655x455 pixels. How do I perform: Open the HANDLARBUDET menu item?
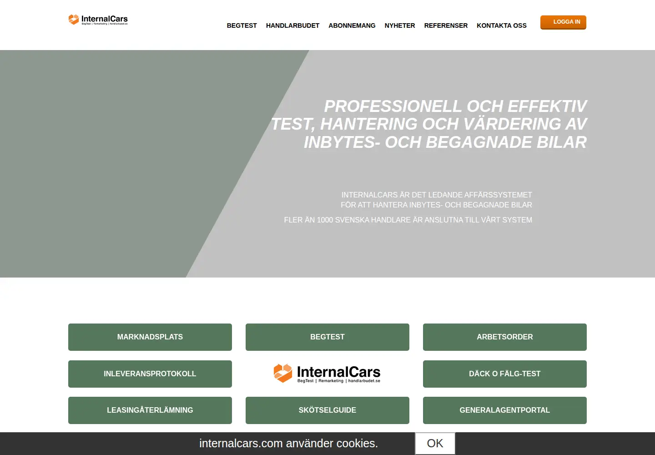click(x=292, y=25)
